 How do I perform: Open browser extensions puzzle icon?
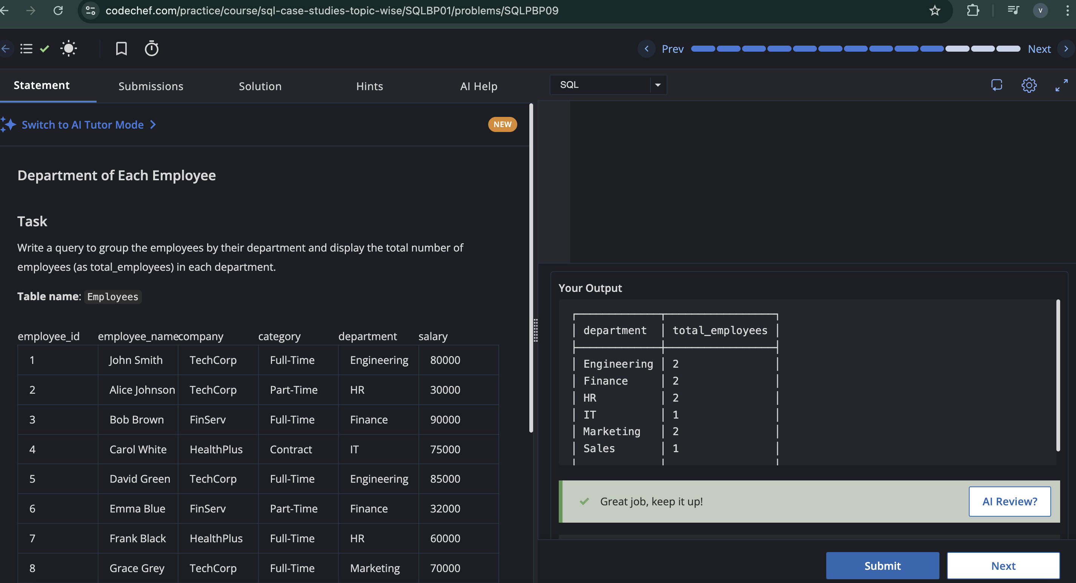tap(973, 11)
